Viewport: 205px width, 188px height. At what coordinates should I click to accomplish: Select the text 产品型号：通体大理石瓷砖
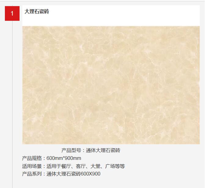point(91,150)
